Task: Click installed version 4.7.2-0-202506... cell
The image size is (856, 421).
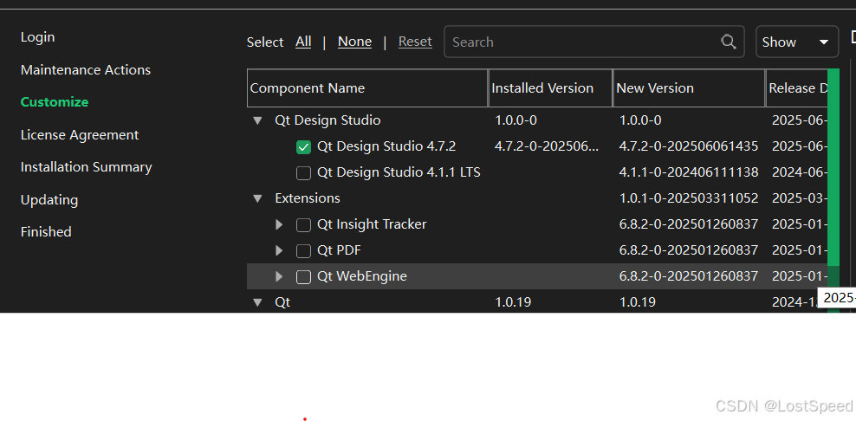Action: click(547, 146)
